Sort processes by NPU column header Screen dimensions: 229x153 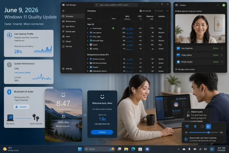(127, 18)
